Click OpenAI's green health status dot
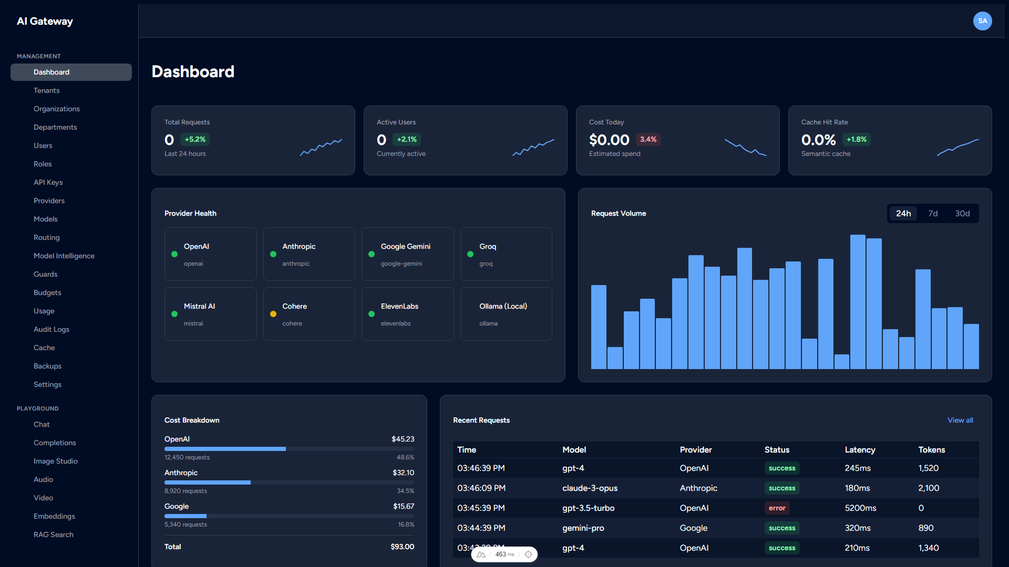Screen dimensions: 1009x567 pos(174,254)
